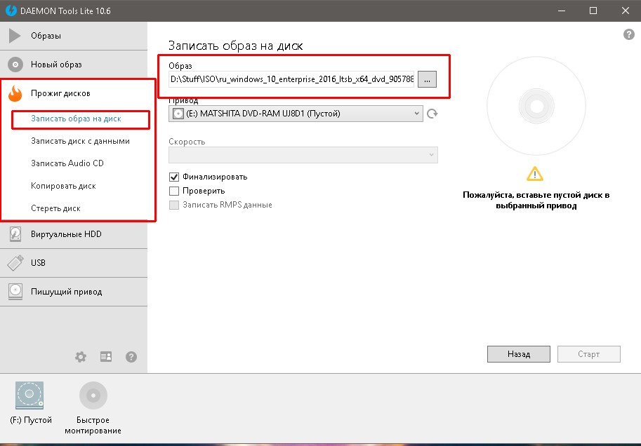The image size is (641, 446).
Task: Close the DAEMON Tools Lite window
Action: tap(625, 11)
